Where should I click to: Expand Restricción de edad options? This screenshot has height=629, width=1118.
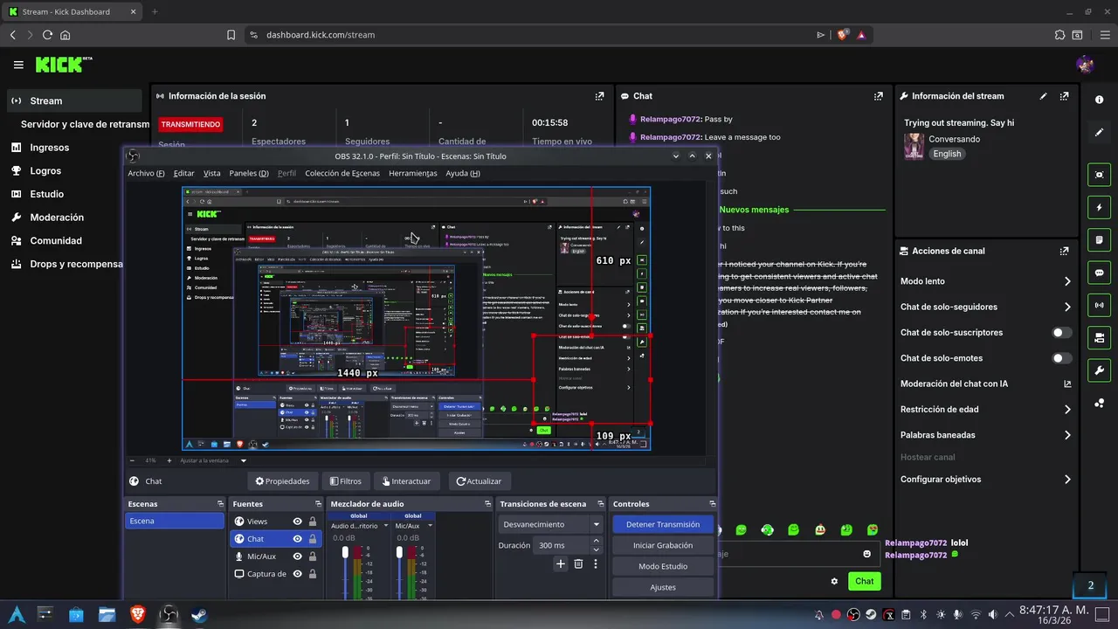tap(1067, 409)
